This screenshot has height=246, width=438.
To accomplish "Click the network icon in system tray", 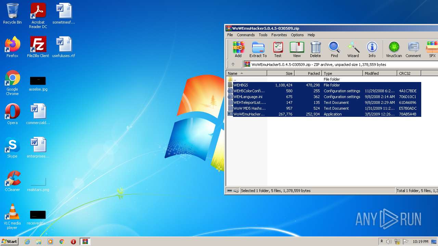I will [397, 242].
